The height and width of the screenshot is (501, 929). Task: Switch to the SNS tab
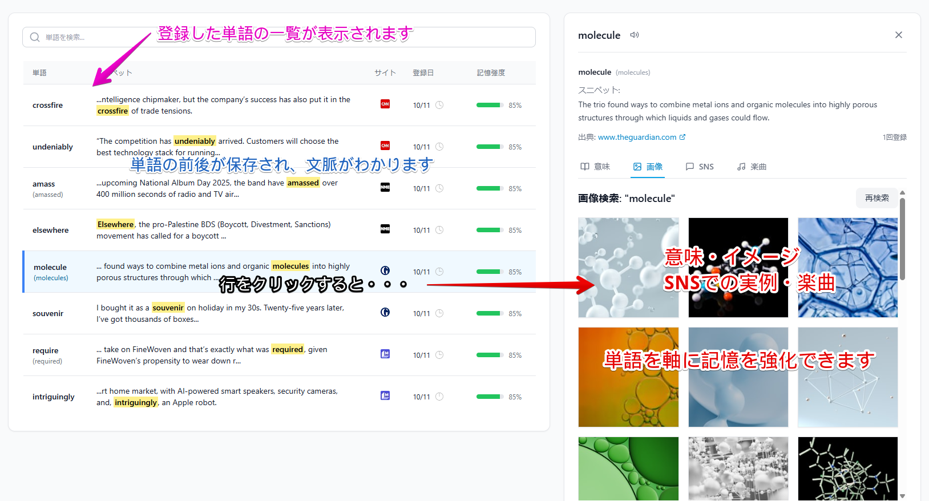click(x=700, y=167)
